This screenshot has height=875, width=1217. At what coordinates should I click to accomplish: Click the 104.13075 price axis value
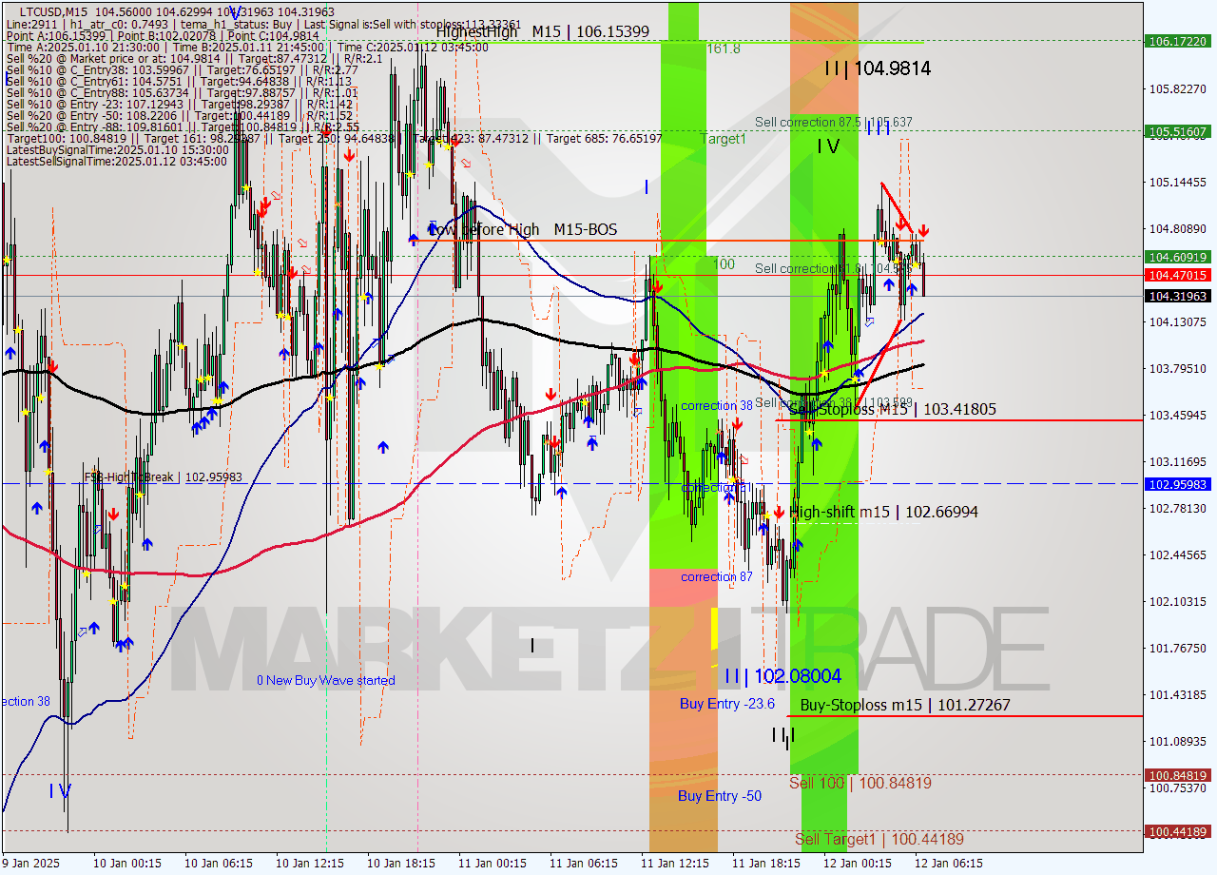(x=1178, y=322)
